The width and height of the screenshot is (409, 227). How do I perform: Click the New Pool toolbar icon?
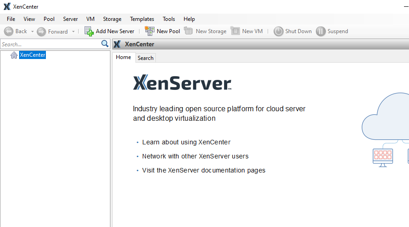tap(150, 31)
